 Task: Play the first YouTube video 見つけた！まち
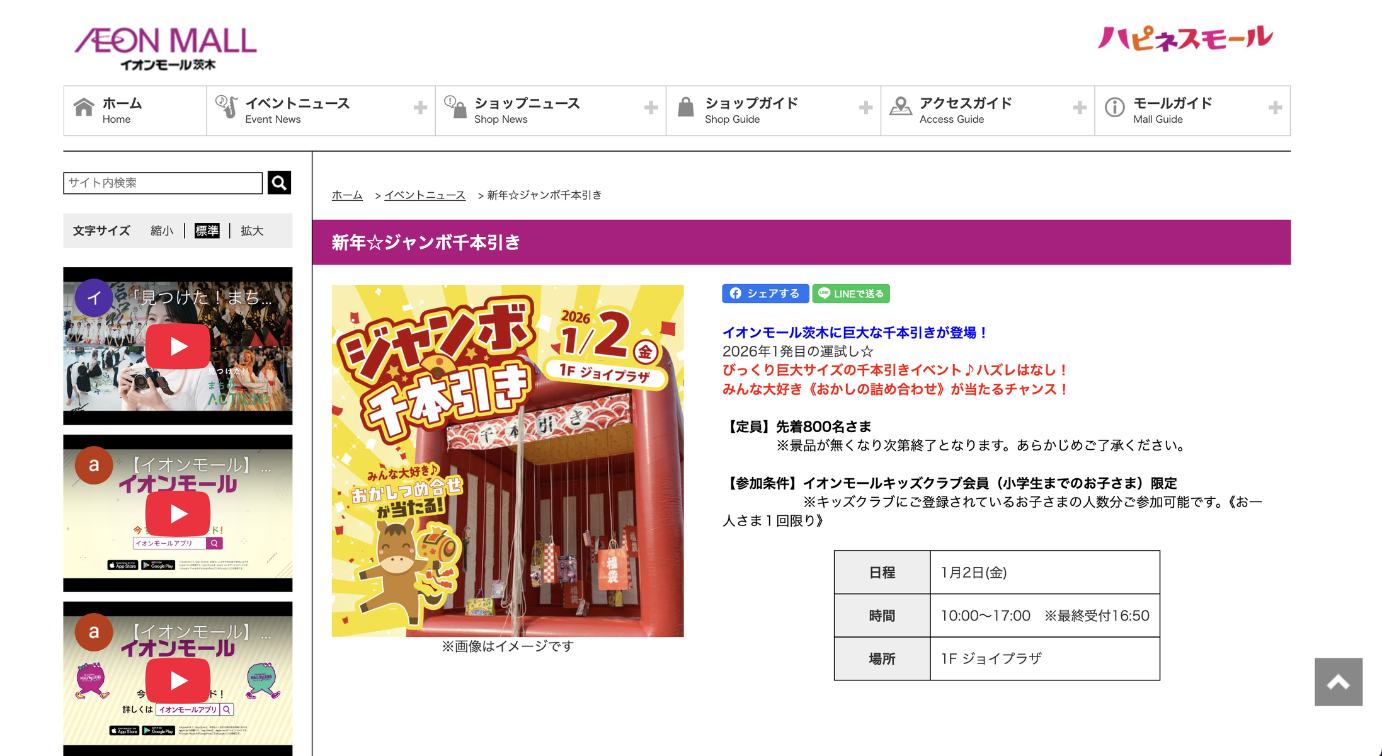pos(178,346)
